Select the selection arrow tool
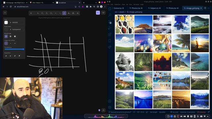The width and height of the screenshot is (212, 119). 38,13
